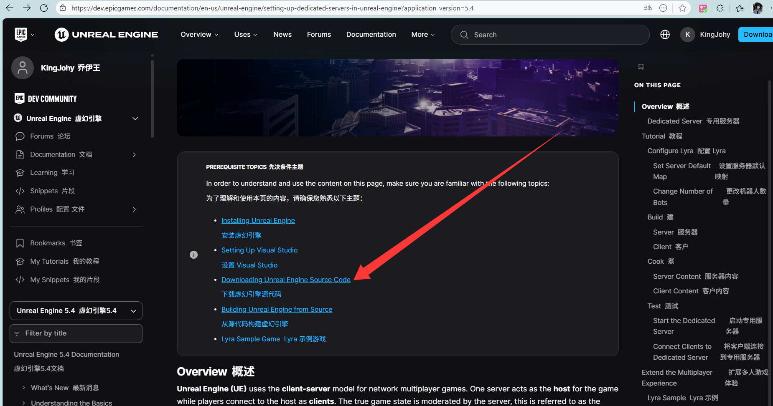The width and height of the screenshot is (773, 406).
Task: Open browser profile avatar
Action: (758, 8)
